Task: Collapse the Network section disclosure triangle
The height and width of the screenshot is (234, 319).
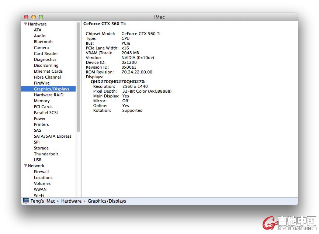Action: 25,166
